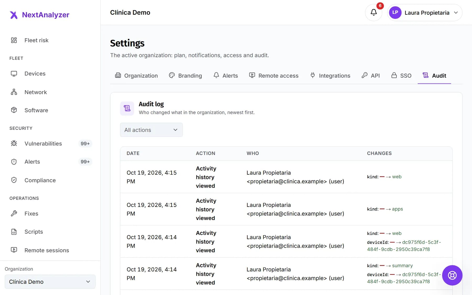Click the sidebar Alerts 99+ badge
Viewport: 472px width, 295px height.
pyautogui.click(x=85, y=162)
